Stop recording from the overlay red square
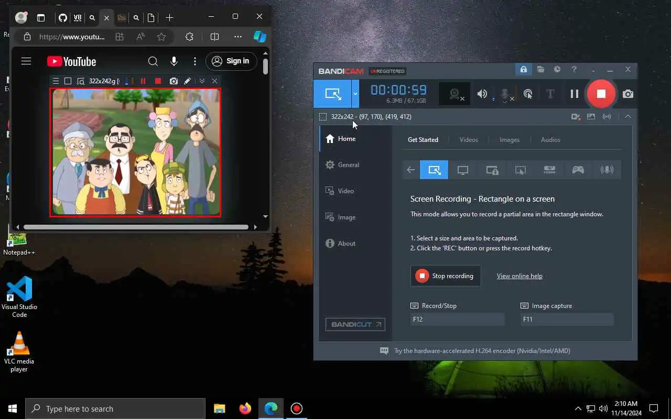Screen dimensions: 671x419 tap(158, 81)
